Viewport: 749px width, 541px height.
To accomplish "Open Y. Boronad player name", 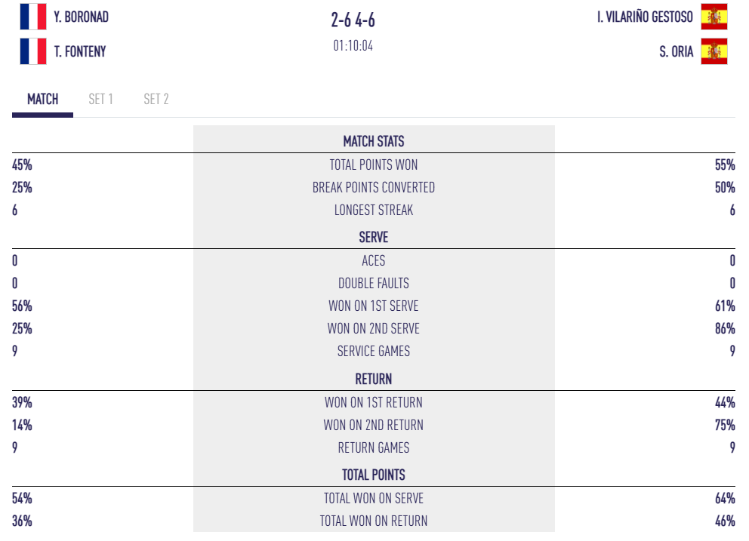I will (81, 17).
